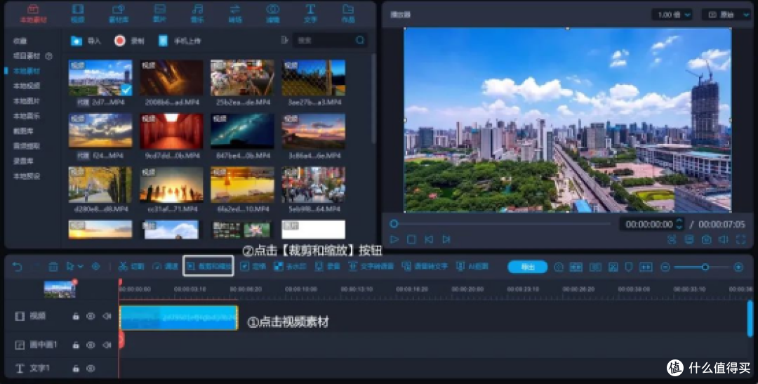Image resolution: width=758 pixels, height=384 pixels.
Task: Click the 847be4...0b.MP4 file name
Action: tap(242, 156)
